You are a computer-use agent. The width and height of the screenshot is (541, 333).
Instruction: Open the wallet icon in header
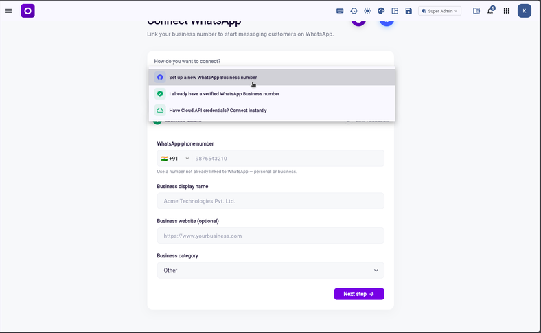click(476, 11)
